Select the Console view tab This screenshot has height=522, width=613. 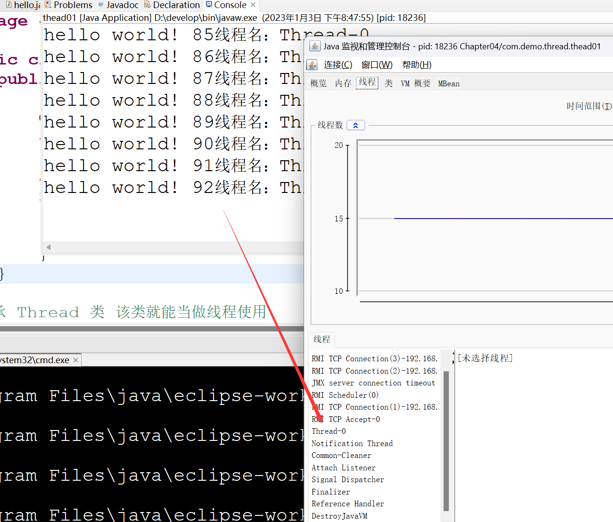[230, 5]
